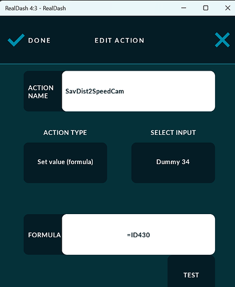The image size is (235, 287).
Task: Click the ACTION NAME label box
Action: [x=43, y=91]
